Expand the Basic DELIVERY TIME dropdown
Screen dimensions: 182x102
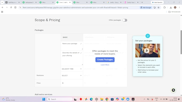(x=72, y=69)
